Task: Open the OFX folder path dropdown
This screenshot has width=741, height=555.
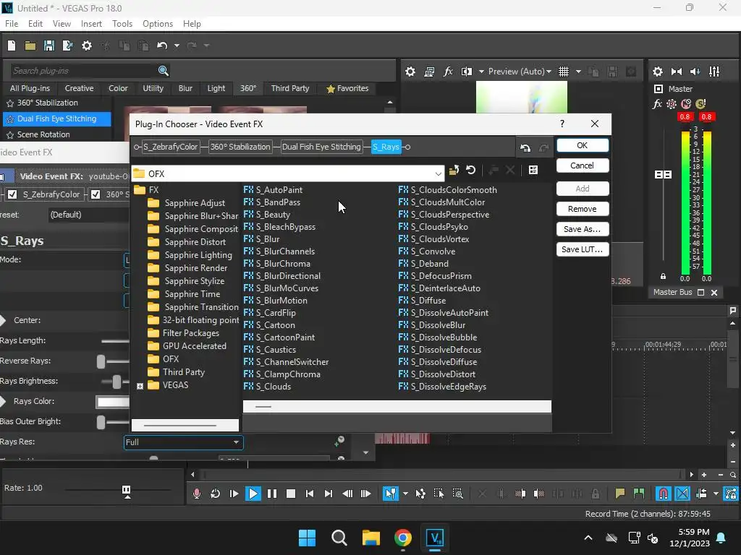Action: pyautogui.click(x=438, y=174)
